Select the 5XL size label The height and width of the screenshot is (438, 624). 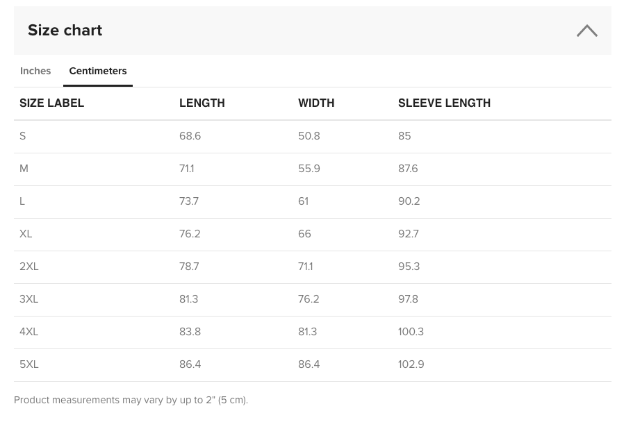[29, 364]
